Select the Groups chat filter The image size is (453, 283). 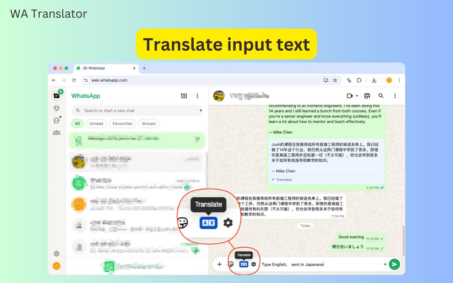point(149,123)
